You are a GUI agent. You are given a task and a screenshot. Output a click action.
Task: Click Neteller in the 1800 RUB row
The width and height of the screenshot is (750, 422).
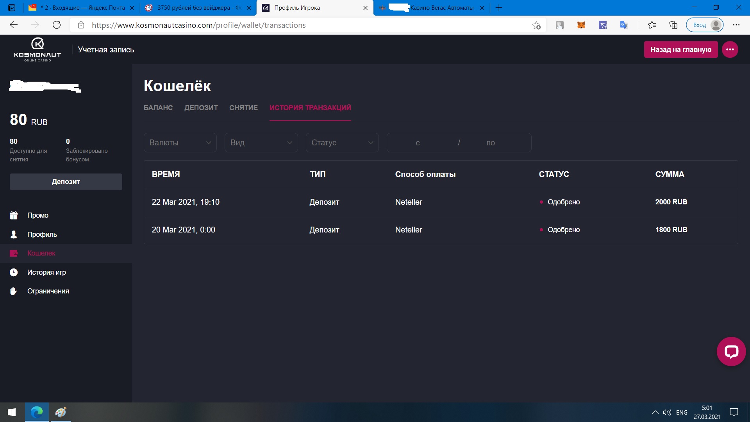[x=409, y=230]
